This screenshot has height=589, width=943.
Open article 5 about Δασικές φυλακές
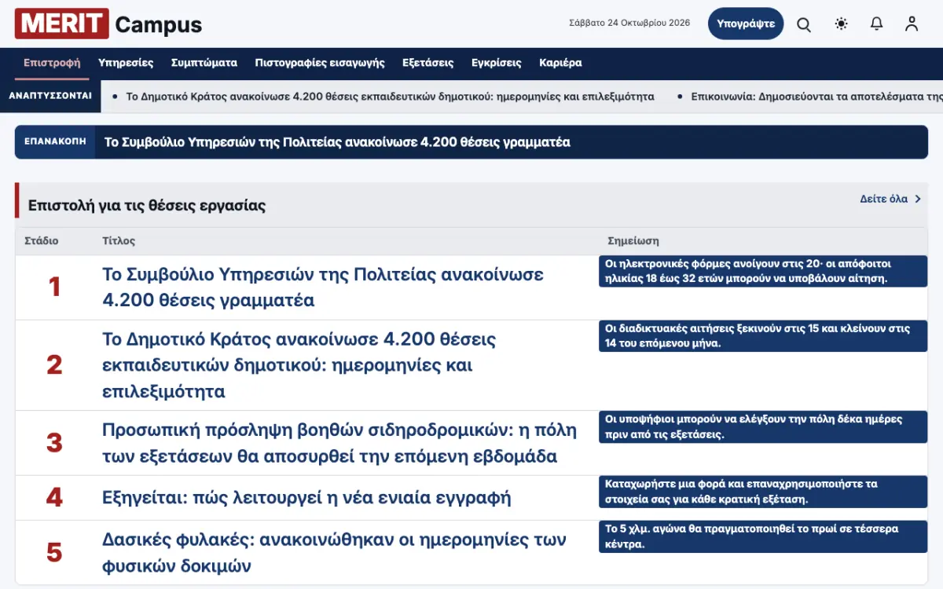(334, 553)
